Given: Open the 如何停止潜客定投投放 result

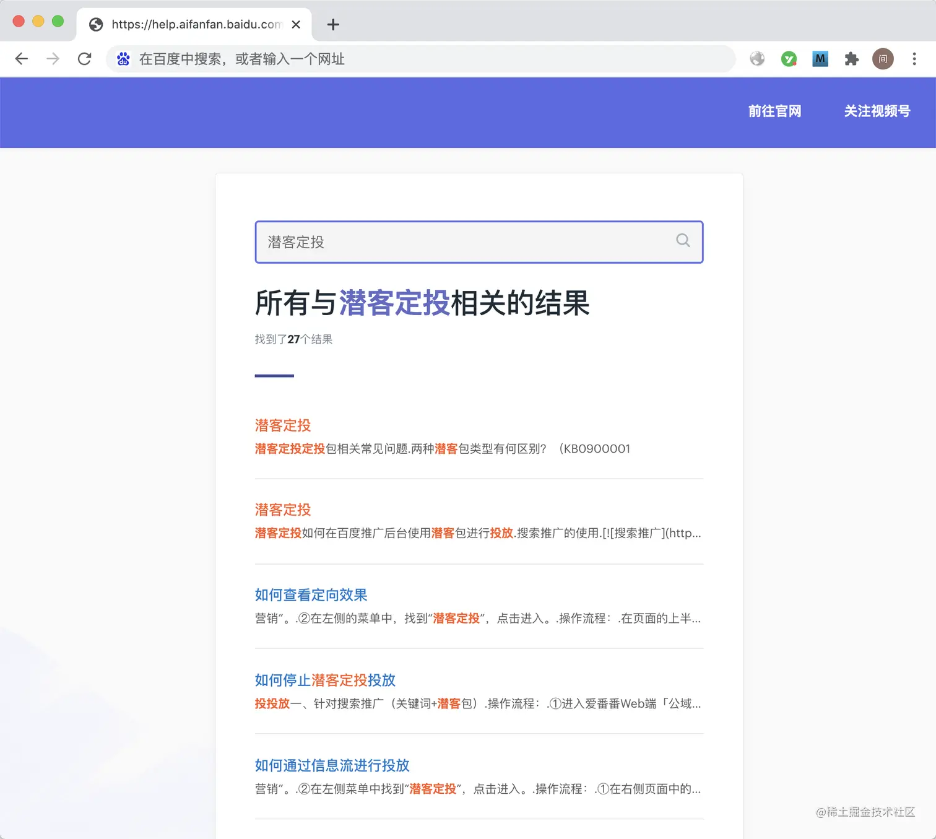Looking at the screenshot, I should pos(326,680).
